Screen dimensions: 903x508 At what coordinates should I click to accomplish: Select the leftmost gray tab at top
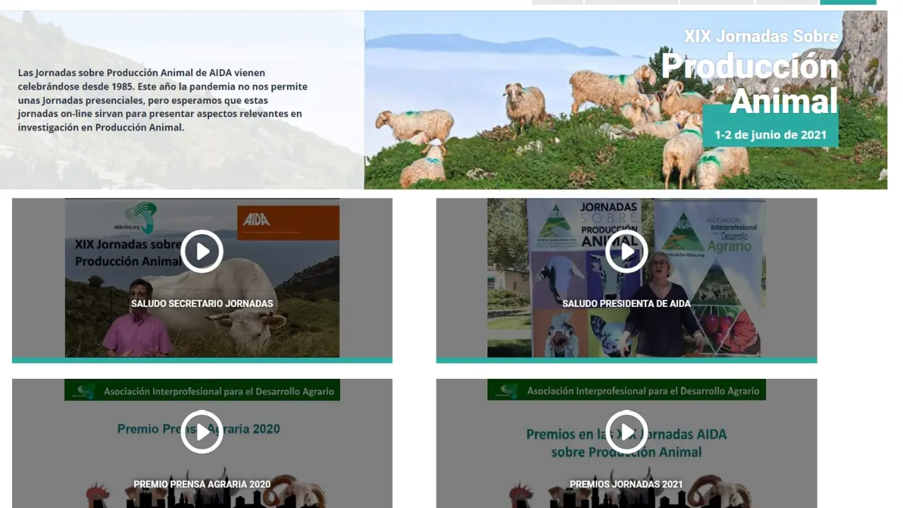[x=557, y=2]
